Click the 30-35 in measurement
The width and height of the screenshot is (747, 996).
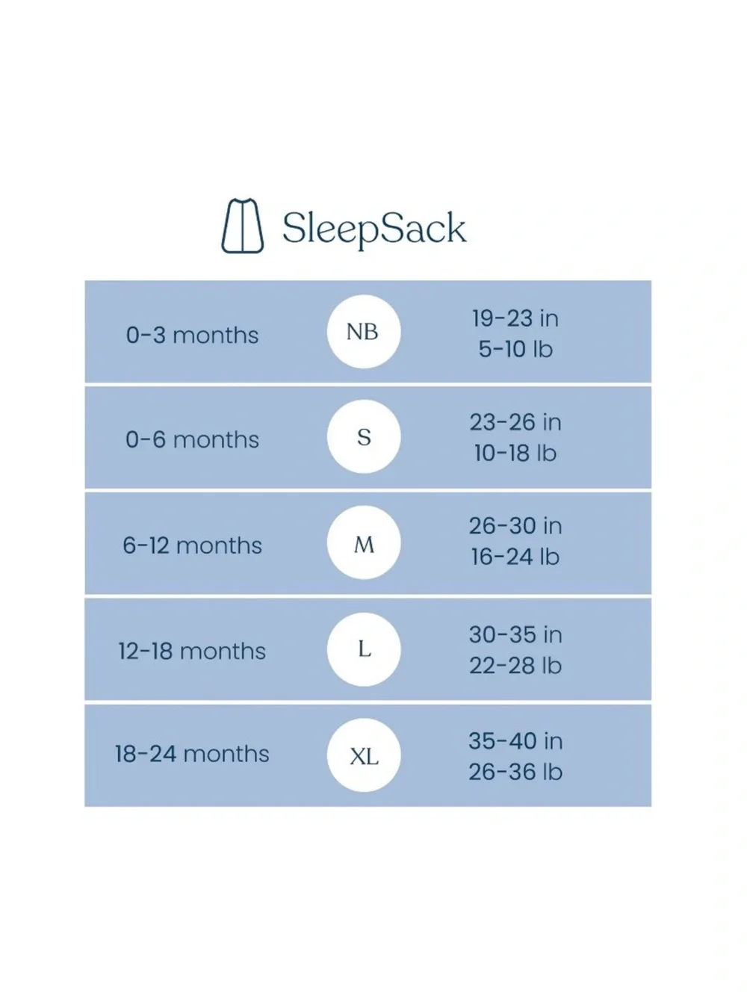[515, 635]
